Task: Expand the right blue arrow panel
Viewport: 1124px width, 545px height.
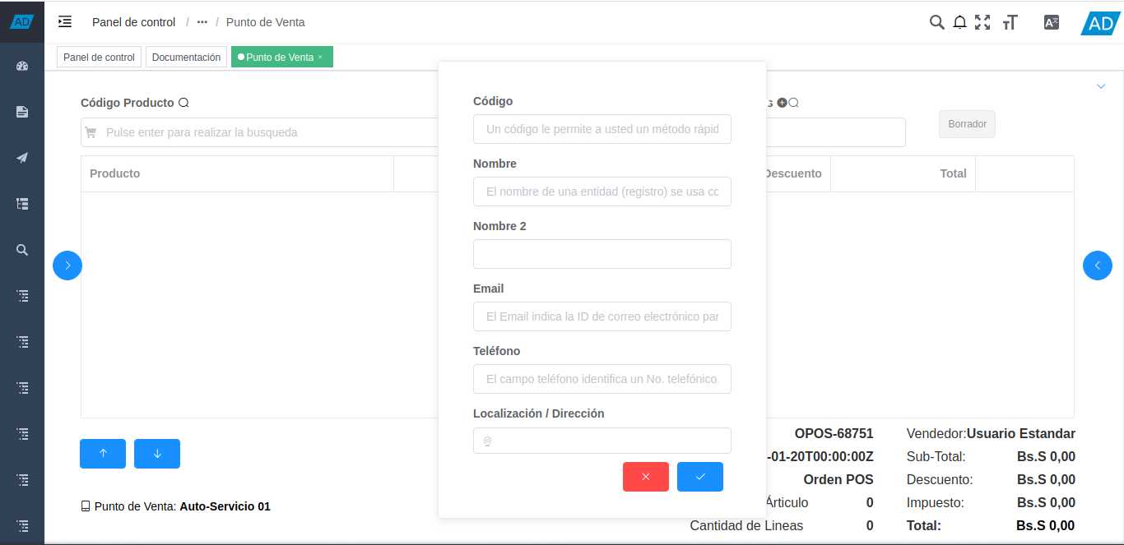Action: click(1098, 266)
